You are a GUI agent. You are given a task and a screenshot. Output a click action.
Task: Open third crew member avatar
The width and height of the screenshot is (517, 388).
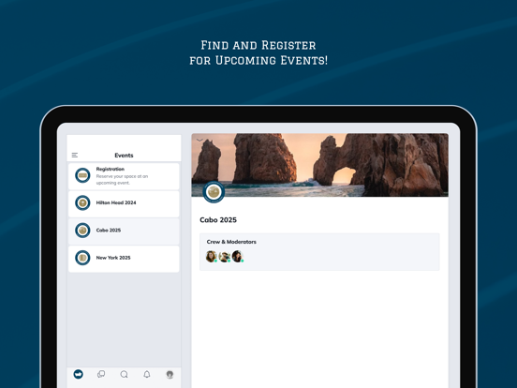pos(237,257)
